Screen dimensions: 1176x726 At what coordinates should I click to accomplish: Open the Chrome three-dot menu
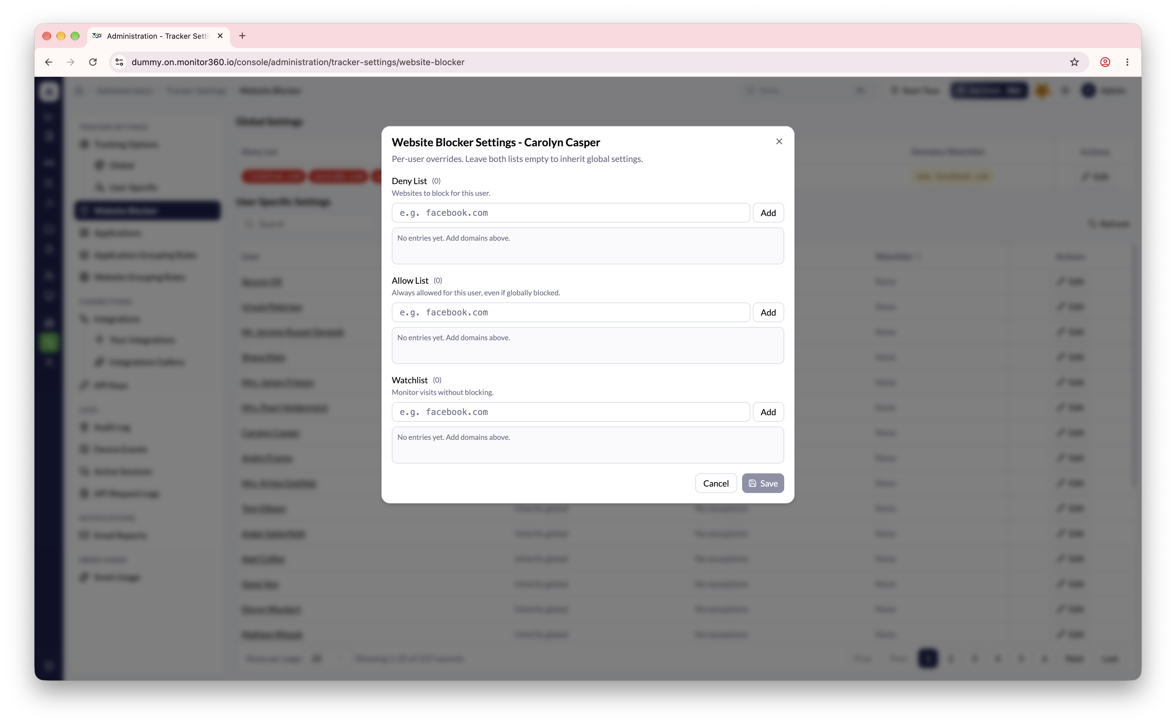coord(1127,62)
